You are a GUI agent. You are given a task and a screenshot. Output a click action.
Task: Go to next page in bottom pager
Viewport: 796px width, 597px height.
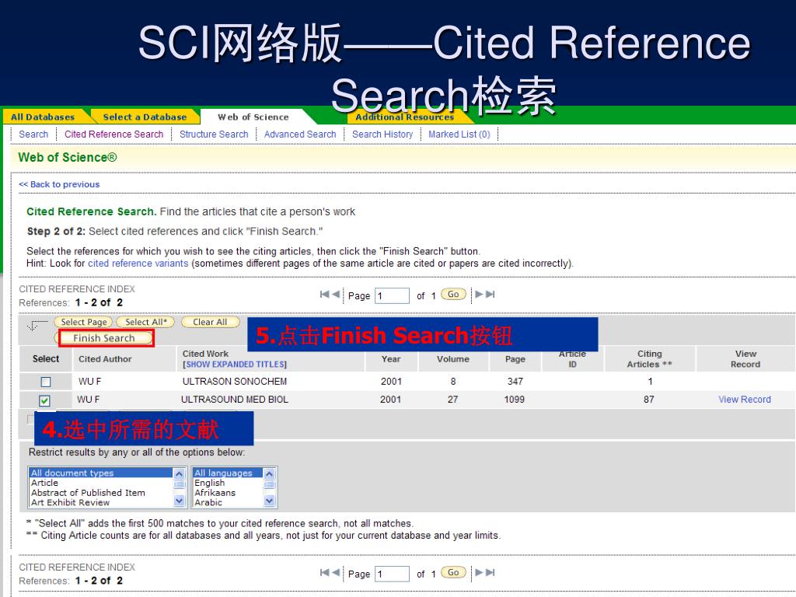pyautogui.click(x=479, y=573)
